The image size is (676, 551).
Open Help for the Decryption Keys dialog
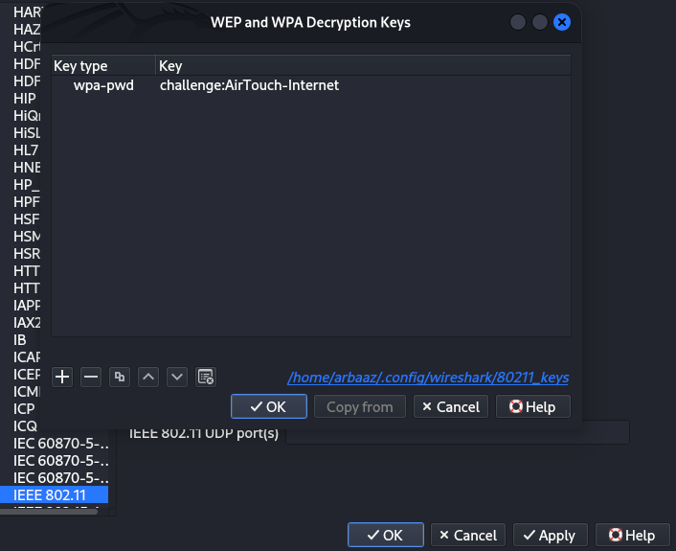point(532,406)
